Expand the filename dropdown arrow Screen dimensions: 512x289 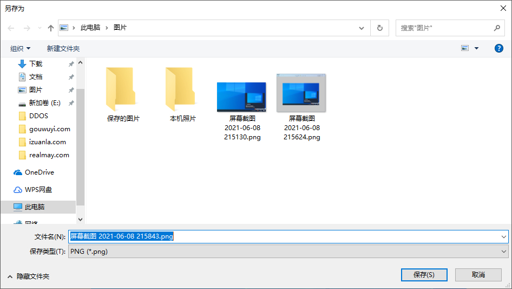click(503, 236)
